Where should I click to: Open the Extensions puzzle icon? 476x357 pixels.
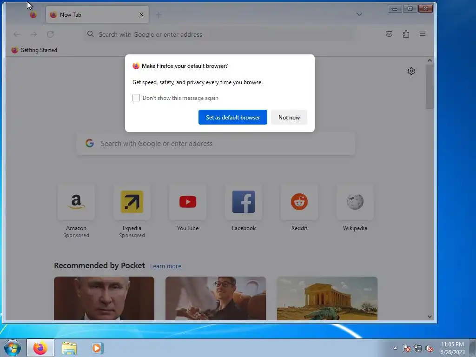pyautogui.click(x=406, y=34)
